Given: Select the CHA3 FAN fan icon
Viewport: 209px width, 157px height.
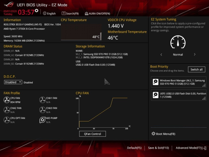Looking at the screenshot, I should (42, 110).
